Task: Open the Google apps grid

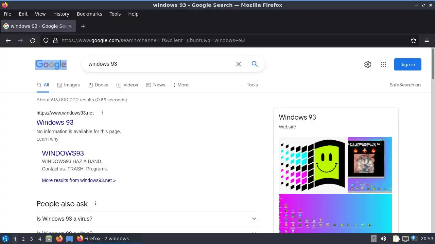Action: 383,64
